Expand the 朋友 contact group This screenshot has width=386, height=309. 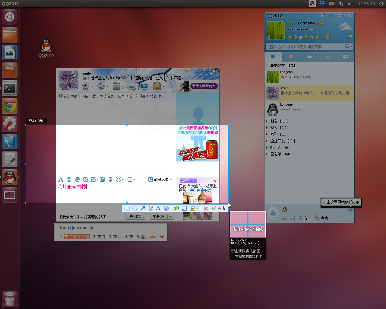[x=267, y=121]
